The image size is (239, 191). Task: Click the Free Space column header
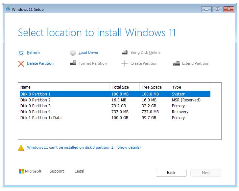pos(155,87)
